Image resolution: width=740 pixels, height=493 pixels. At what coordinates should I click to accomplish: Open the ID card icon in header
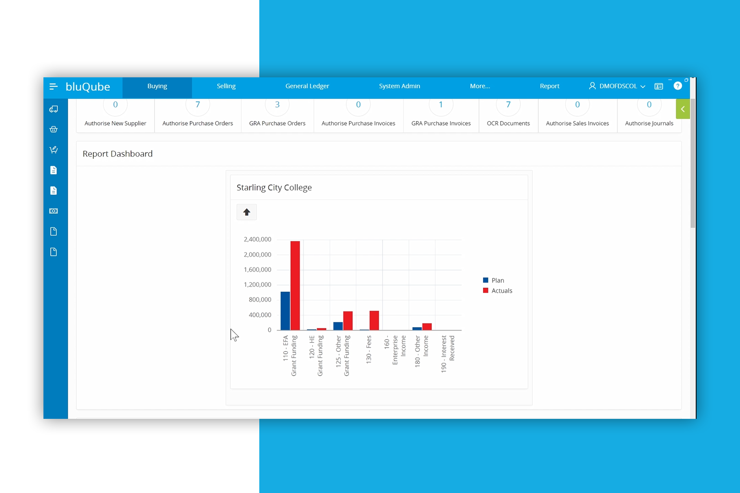pos(659,86)
